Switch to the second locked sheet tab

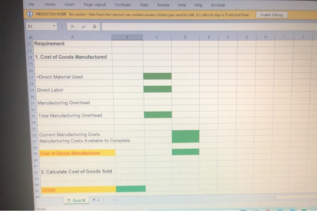tap(96, 200)
